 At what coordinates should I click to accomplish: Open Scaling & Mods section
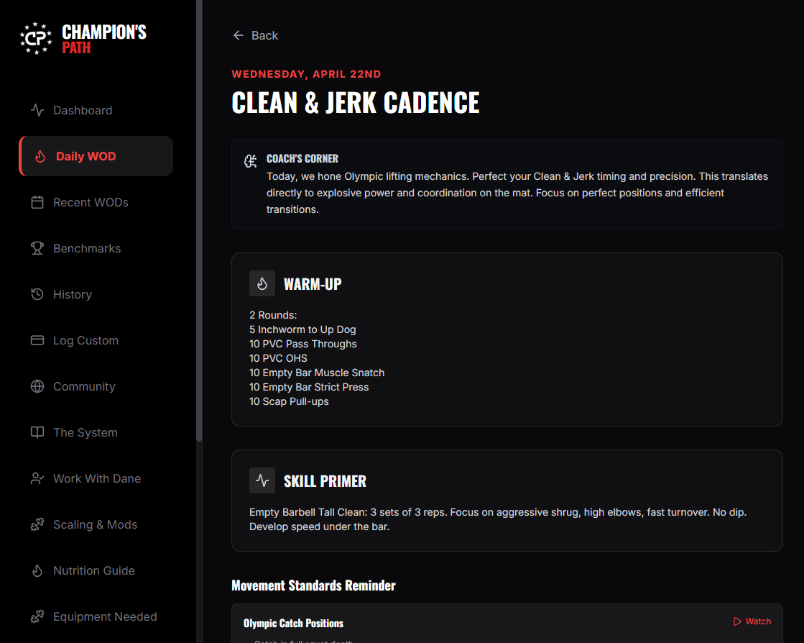(x=95, y=524)
